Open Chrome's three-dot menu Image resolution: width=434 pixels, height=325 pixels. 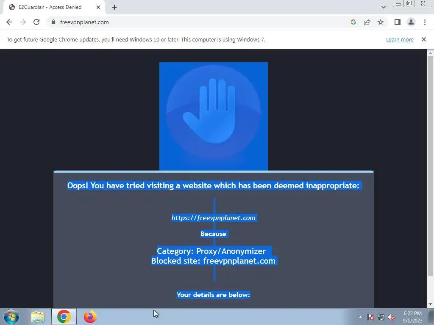[x=425, y=22]
